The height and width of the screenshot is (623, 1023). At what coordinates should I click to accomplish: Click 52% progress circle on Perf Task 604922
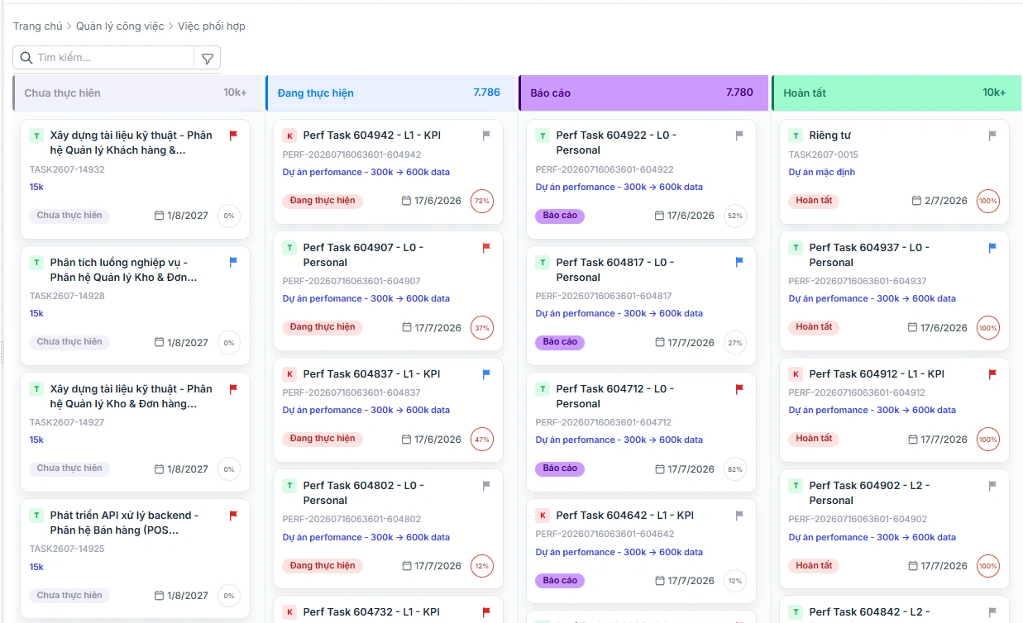point(735,216)
